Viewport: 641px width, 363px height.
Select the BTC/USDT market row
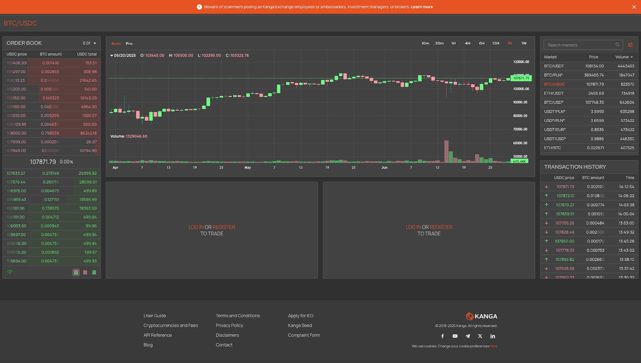(589, 66)
